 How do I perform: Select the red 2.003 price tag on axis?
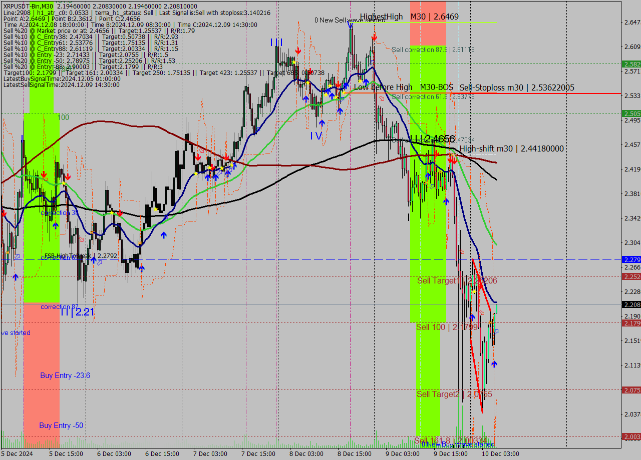[x=631, y=436]
